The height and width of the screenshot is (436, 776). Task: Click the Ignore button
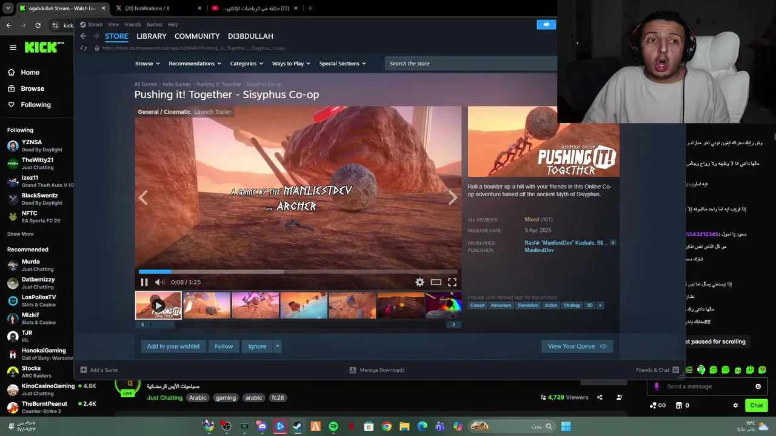point(257,346)
